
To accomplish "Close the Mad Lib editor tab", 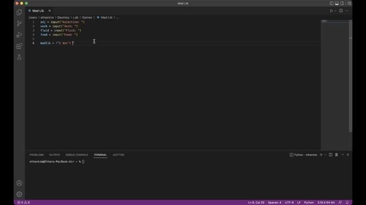I will [50, 11].
